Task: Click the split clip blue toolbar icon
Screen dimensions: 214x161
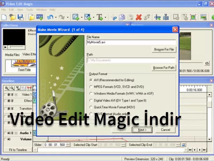Action: pos(157,17)
